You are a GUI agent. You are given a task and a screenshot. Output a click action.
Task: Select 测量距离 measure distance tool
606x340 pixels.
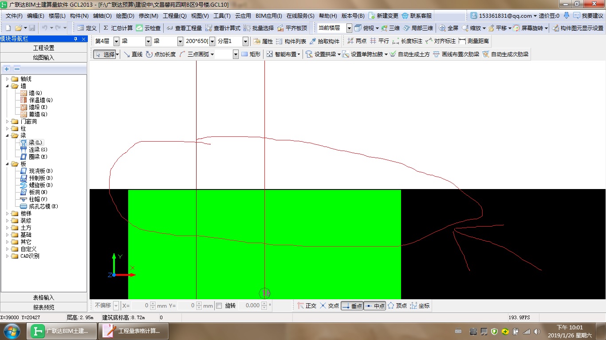click(x=474, y=41)
